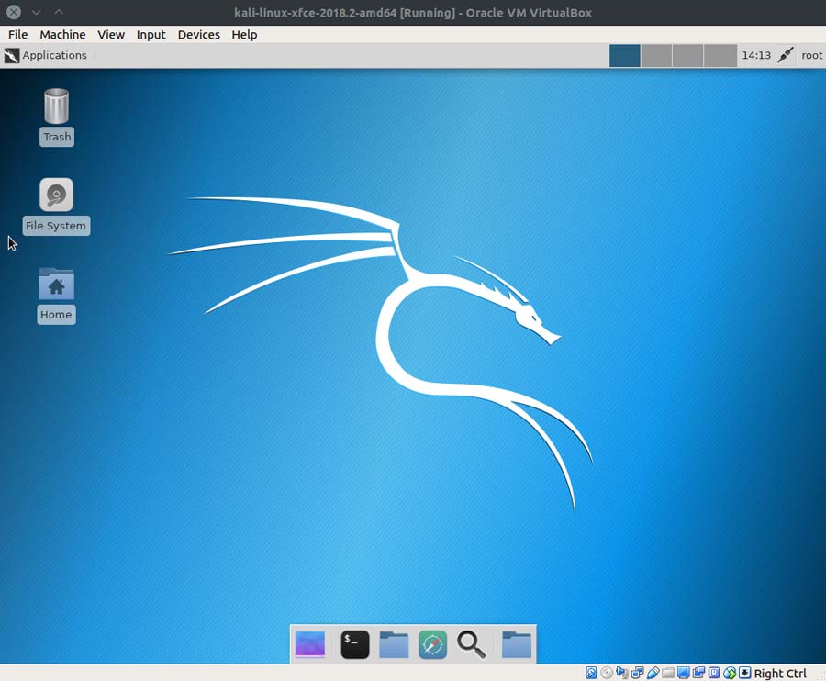Open the Machine menu

coord(62,35)
